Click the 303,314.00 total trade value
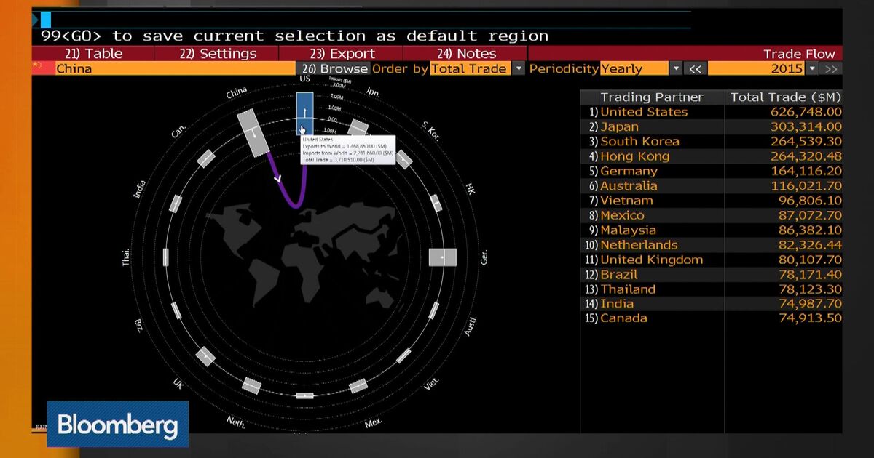This screenshot has height=458, width=874. tap(806, 126)
